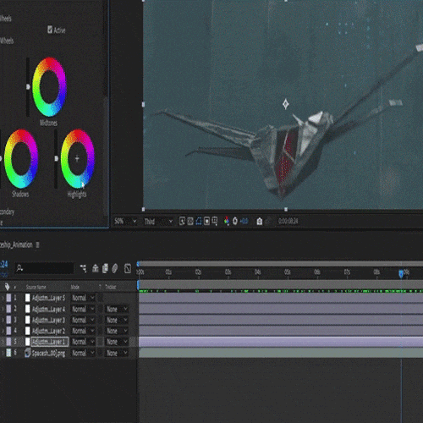Toggle mask and shape path visibility

199,222
